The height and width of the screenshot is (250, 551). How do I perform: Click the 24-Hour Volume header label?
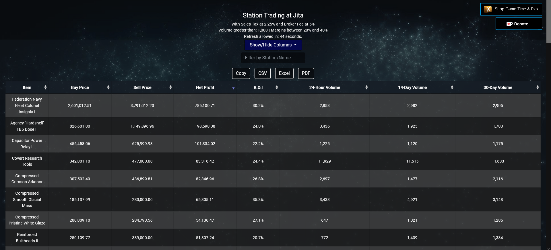325,87
